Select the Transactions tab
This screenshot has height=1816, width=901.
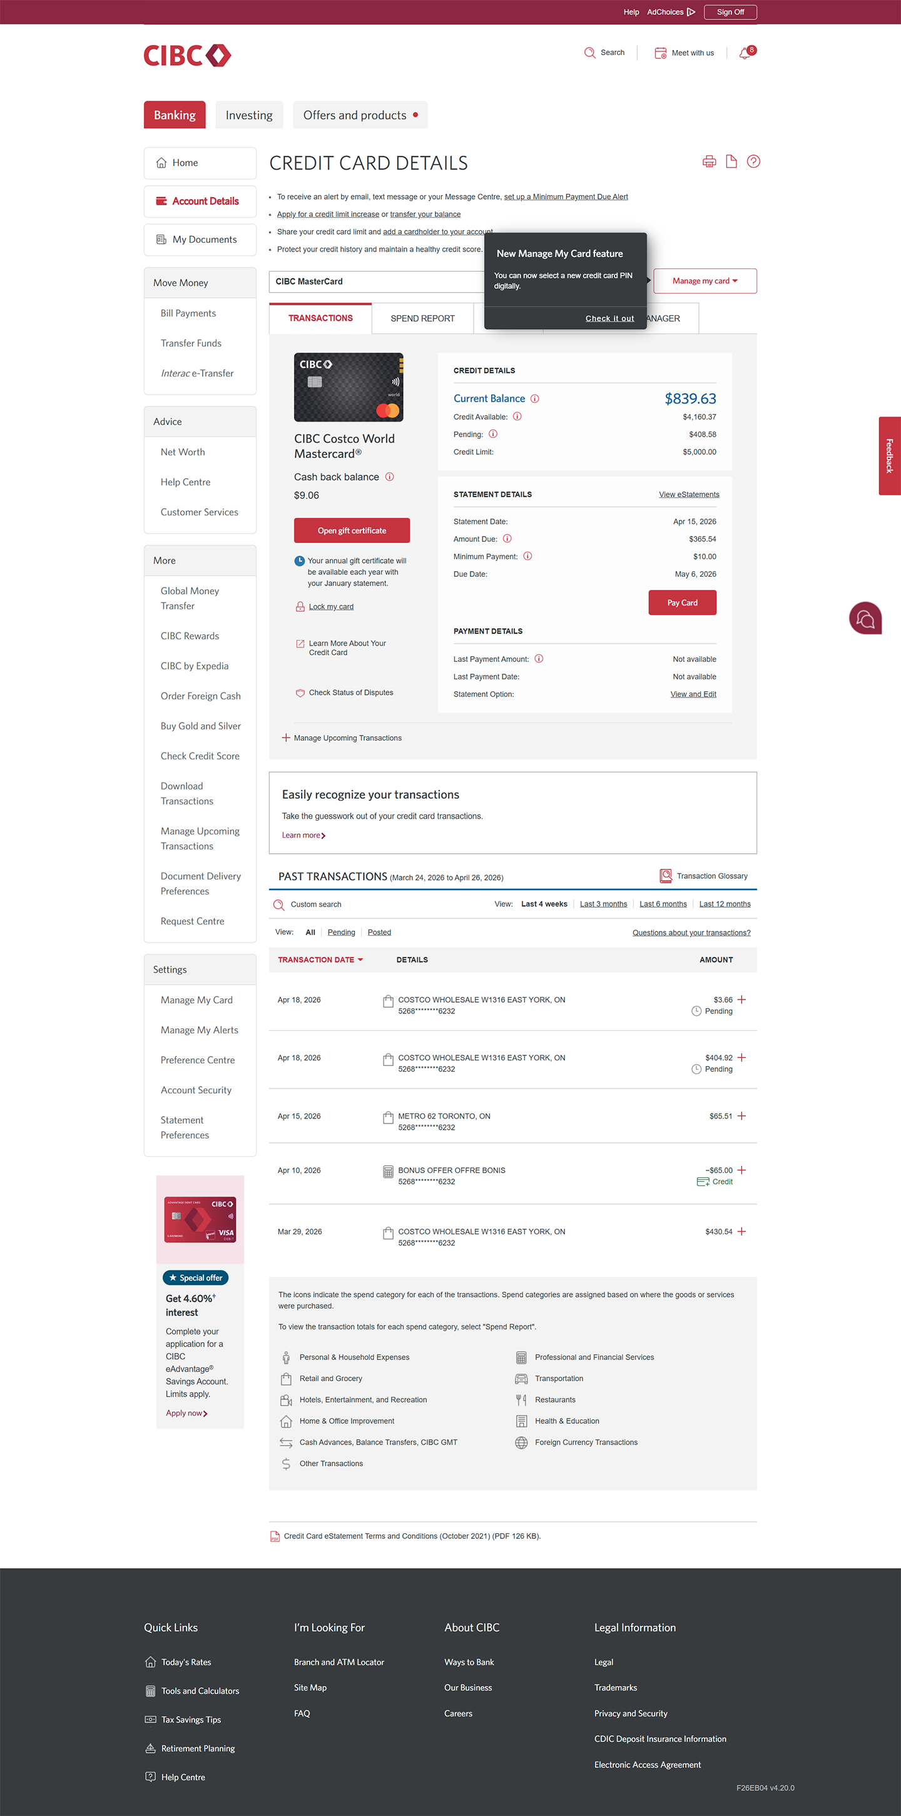(x=321, y=318)
